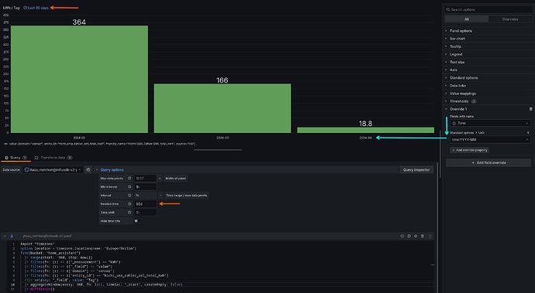This screenshot has width=535, height=293.
Task: Toggle visibility of query A with eye icon
Action: [416, 236]
